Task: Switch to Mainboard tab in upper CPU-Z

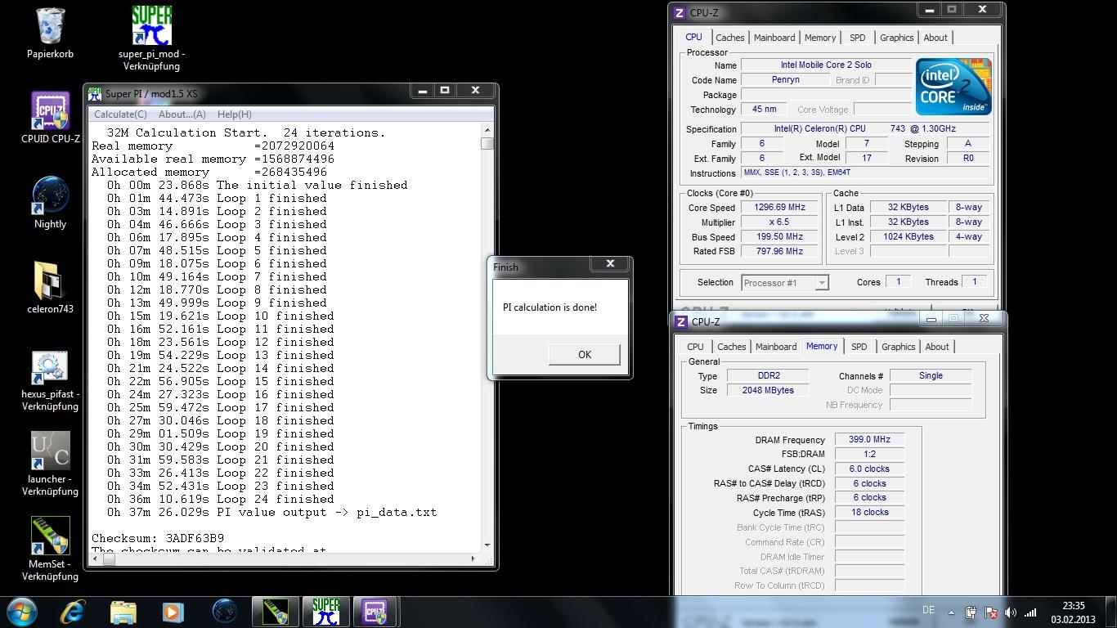Action: [774, 38]
